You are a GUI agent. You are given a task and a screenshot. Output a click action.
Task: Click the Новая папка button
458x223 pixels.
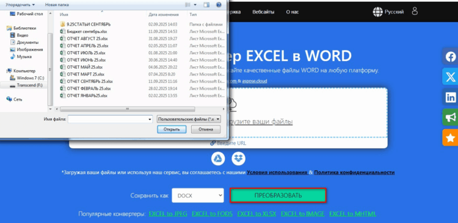(x=57, y=5)
